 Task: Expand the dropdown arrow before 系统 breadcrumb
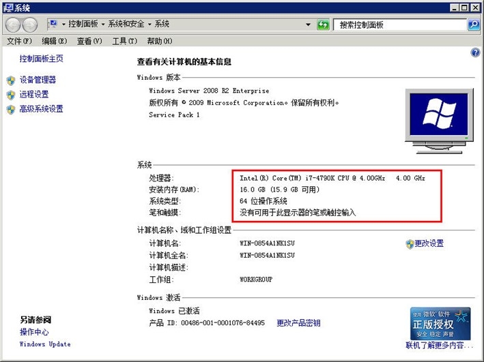coord(150,24)
